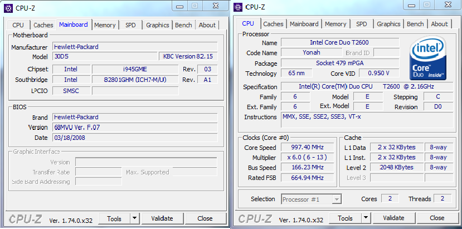
Task: Click the southbridge value 82801GHM (ICH7-M/U)
Action: click(x=135, y=80)
